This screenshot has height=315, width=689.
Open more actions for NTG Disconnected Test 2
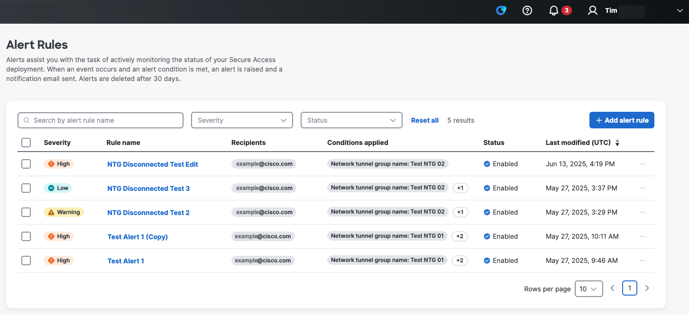point(643,212)
